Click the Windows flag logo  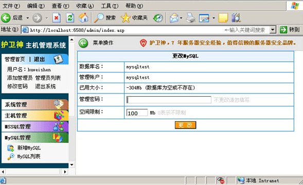pyautogui.click(x=295, y=6)
